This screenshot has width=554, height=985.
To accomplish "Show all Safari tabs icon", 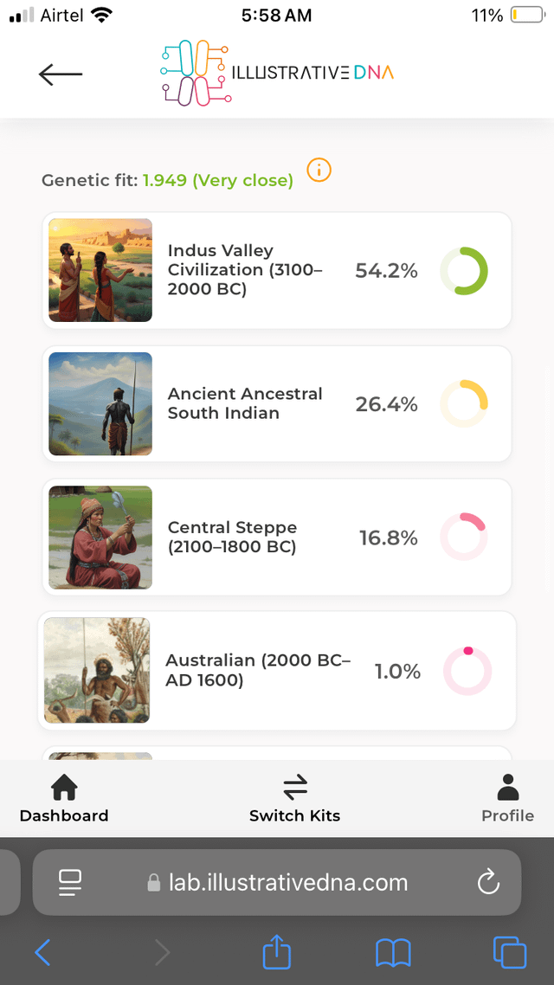I will [x=509, y=953].
